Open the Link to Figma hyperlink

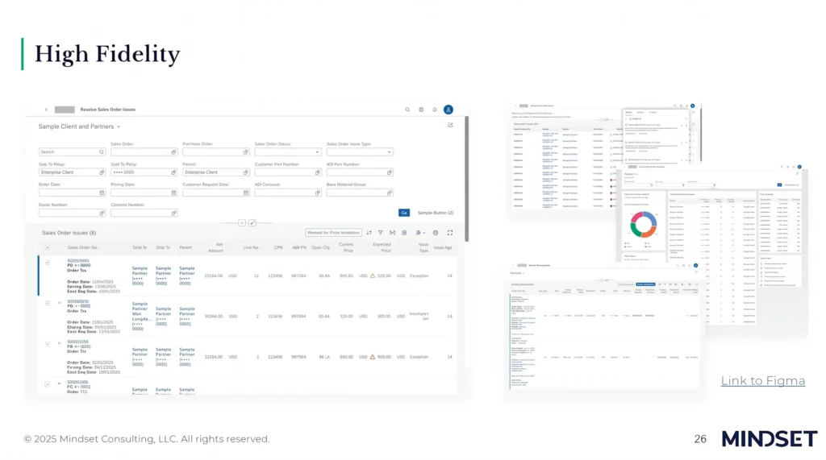click(x=763, y=380)
